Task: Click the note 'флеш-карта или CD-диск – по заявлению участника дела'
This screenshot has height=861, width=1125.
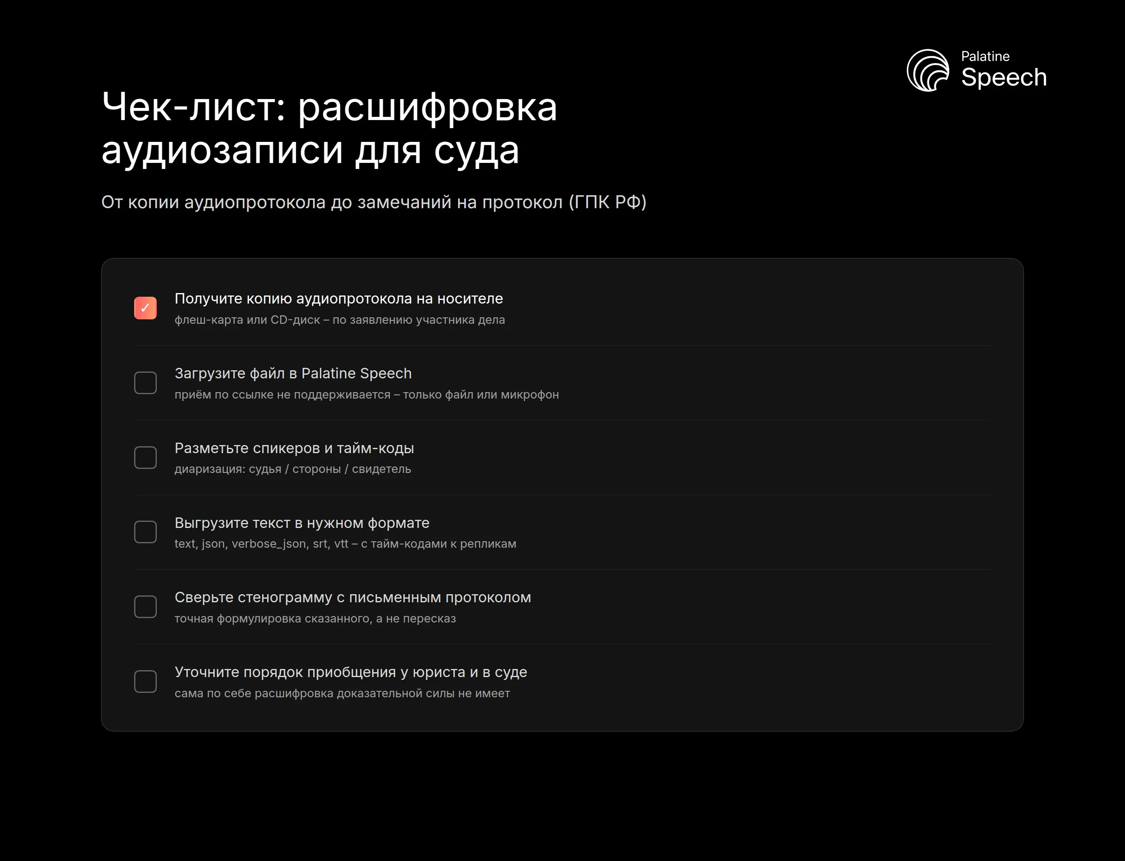Action: [x=340, y=320]
